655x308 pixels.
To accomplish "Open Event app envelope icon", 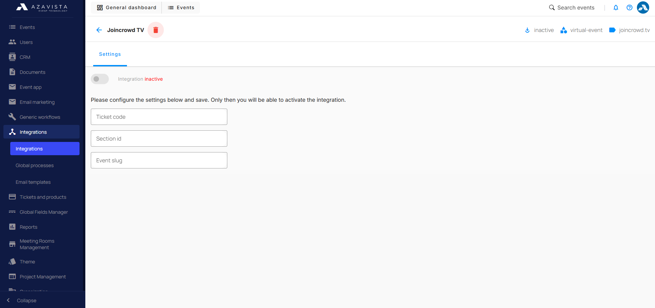I will pyautogui.click(x=12, y=87).
